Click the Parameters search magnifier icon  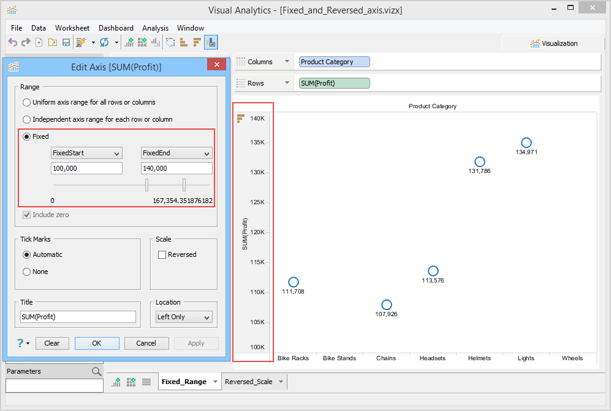point(96,371)
